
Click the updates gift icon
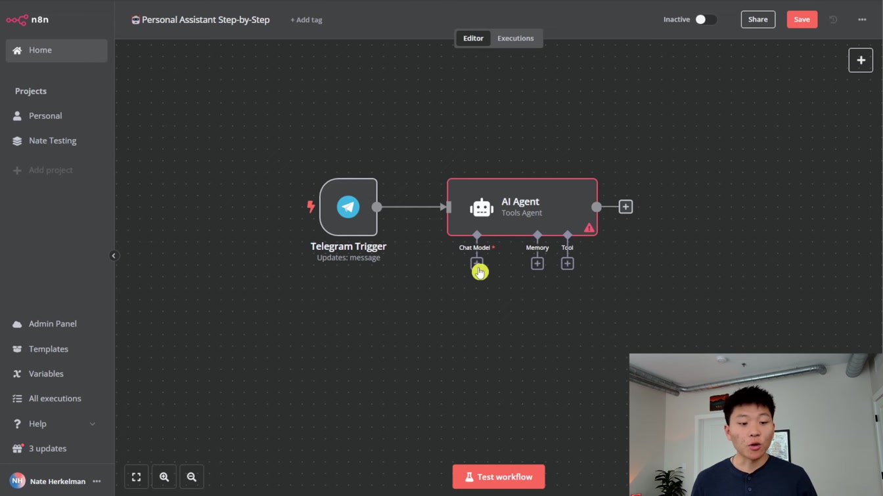[x=17, y=449]
